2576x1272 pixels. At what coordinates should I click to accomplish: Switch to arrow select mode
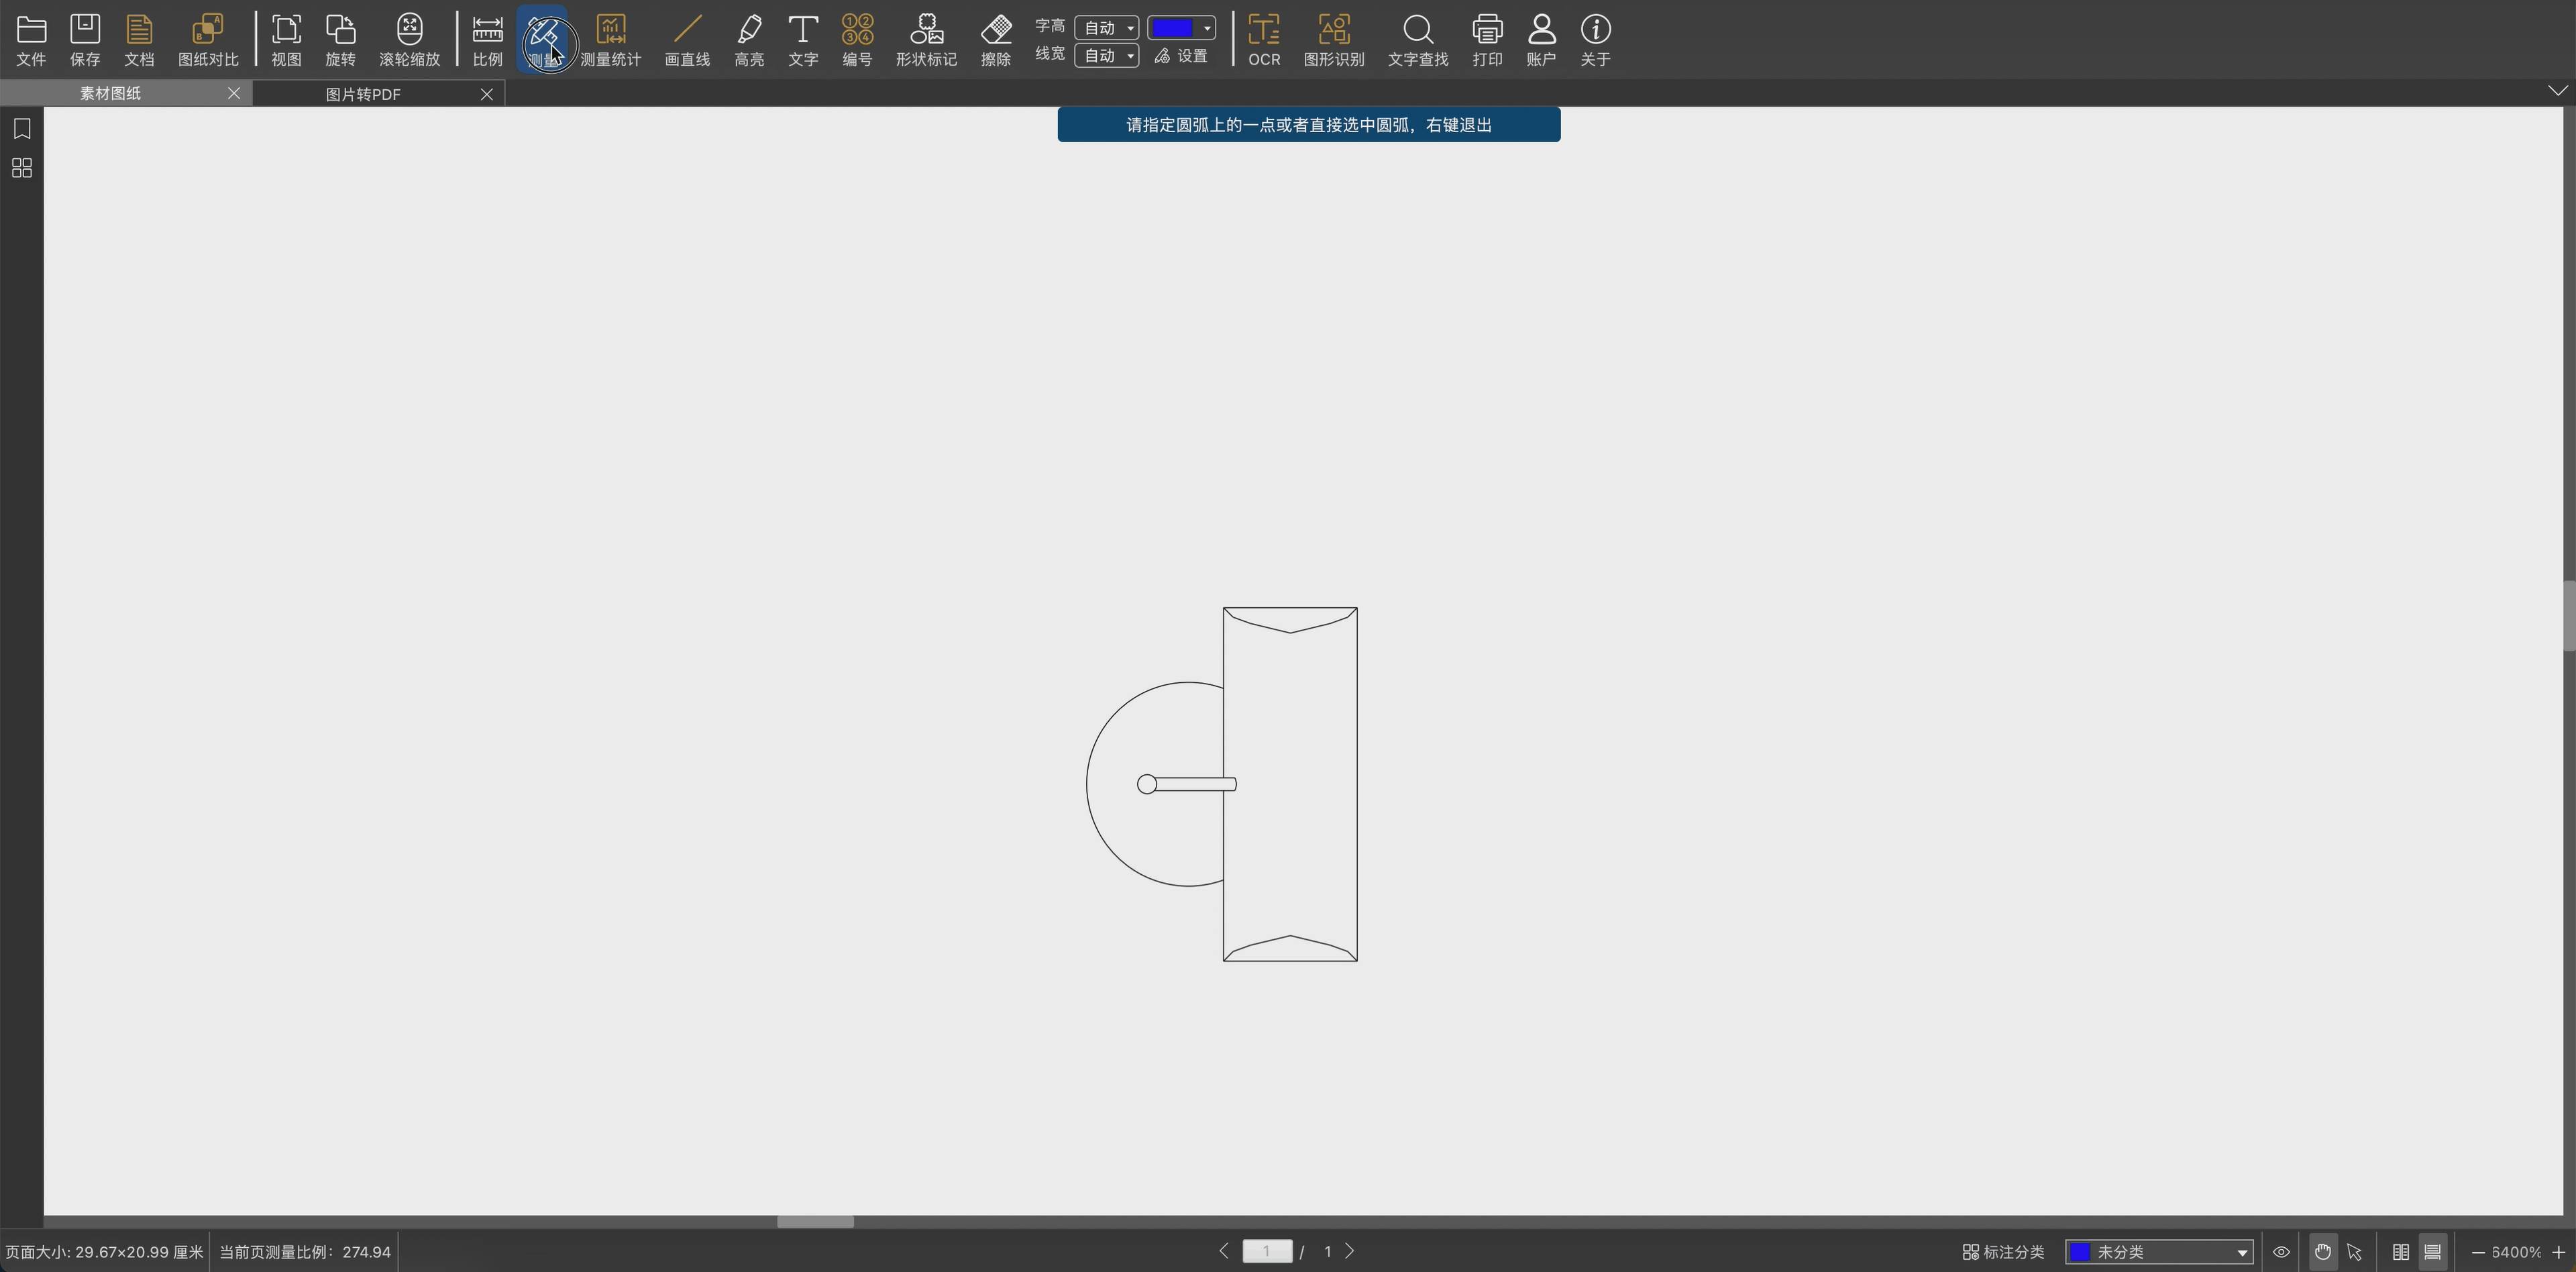coord(2354,1252)
